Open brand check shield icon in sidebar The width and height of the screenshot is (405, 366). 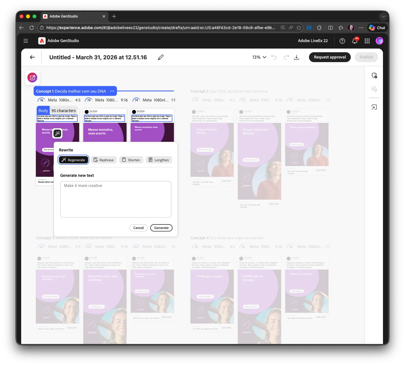[374, 75]
